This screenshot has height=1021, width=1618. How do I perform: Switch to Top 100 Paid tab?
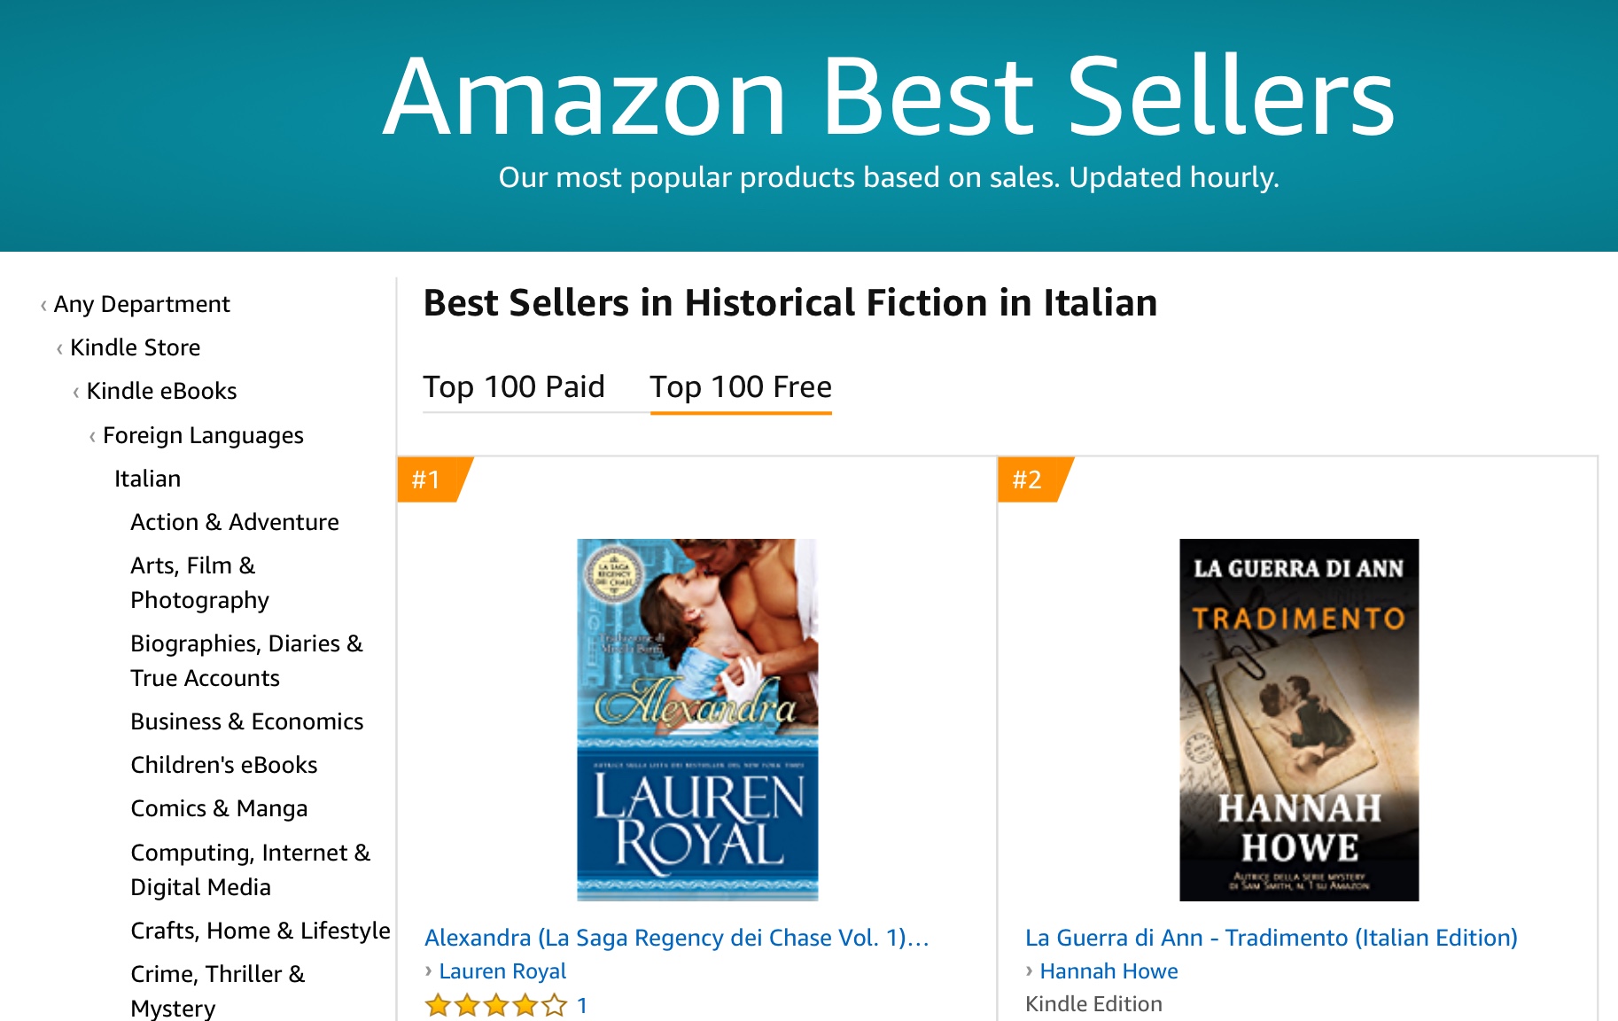[514, 387]
